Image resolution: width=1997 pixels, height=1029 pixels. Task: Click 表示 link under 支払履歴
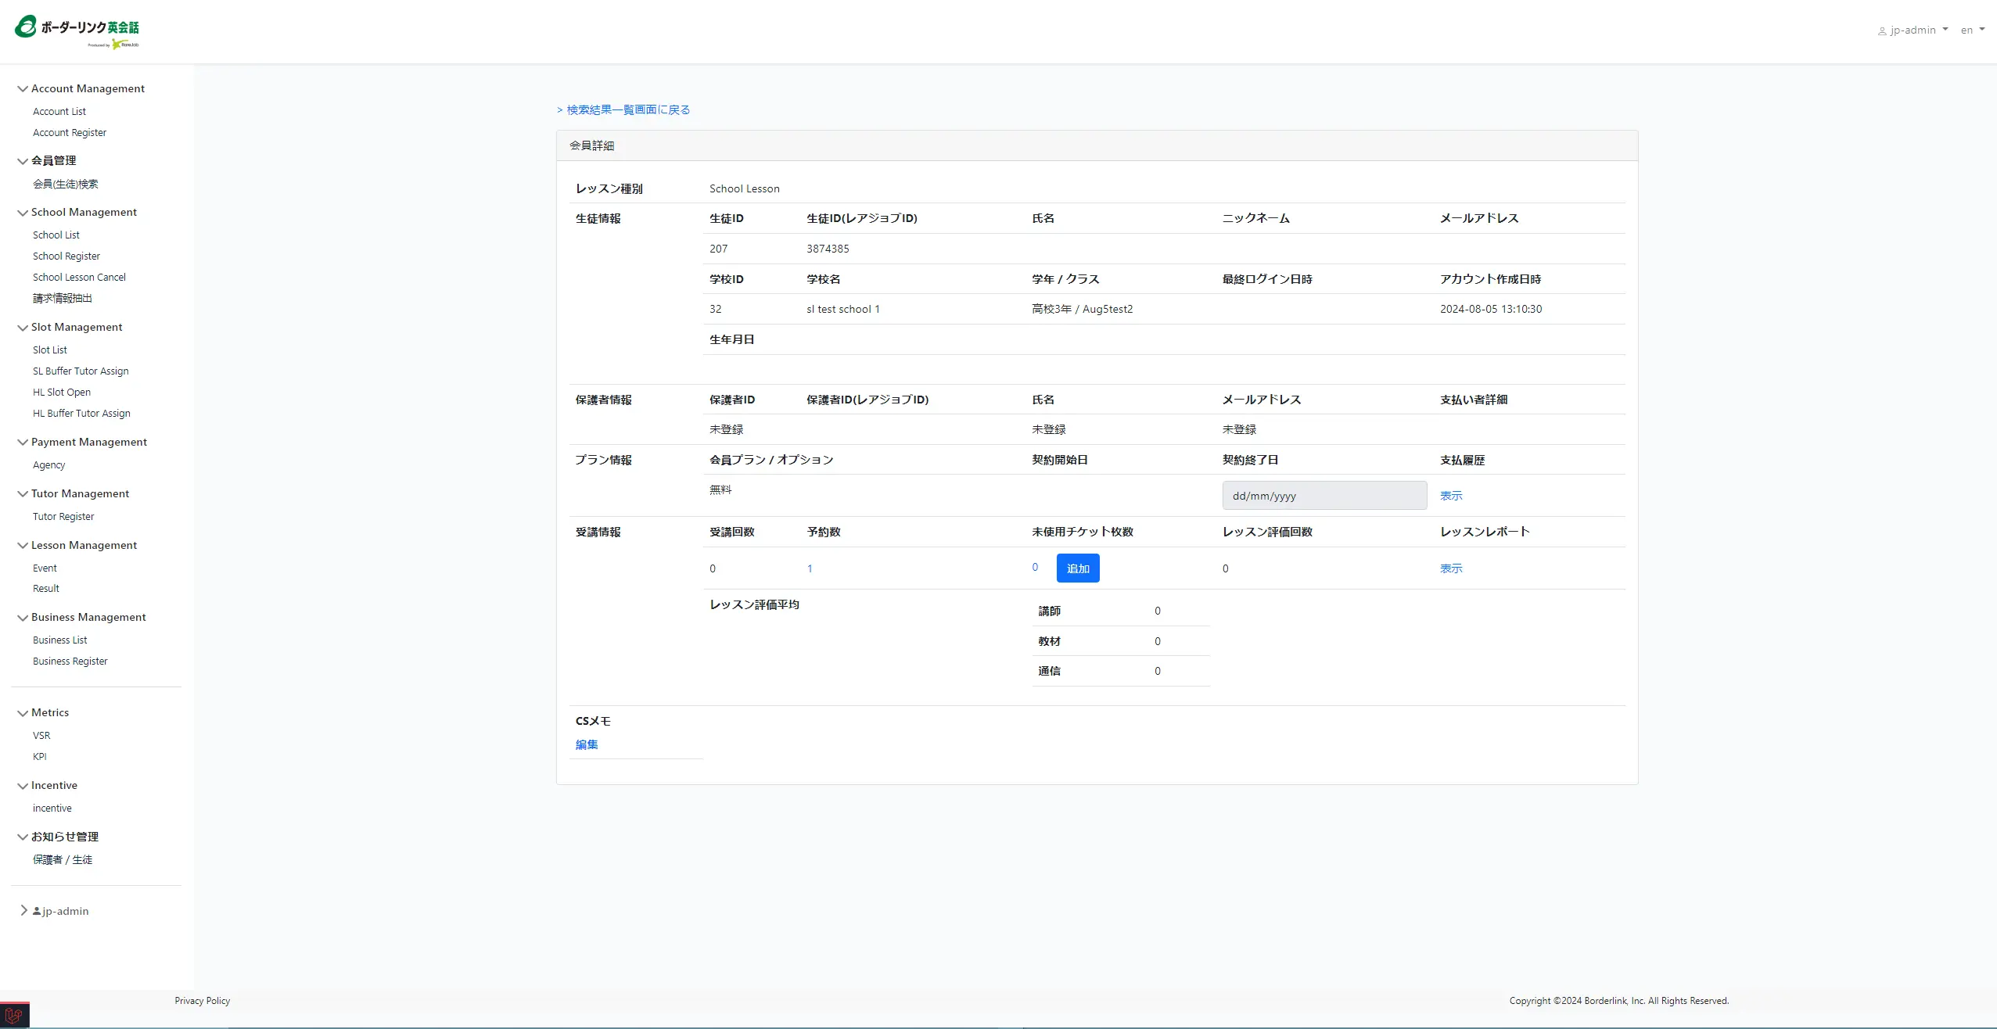click(x=1450, y=496)
